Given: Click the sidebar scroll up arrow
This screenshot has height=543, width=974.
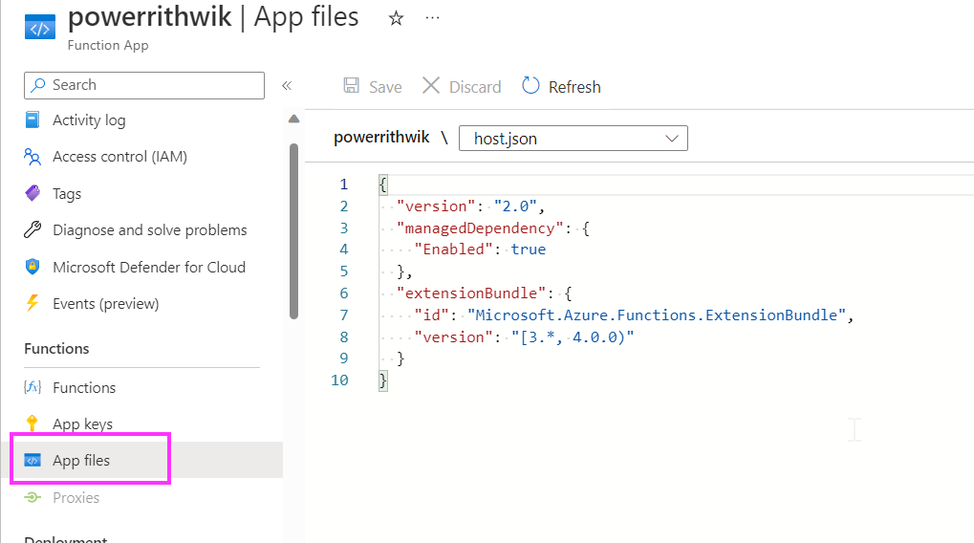Looking at the screenshot, I should [x=293, y=119].
